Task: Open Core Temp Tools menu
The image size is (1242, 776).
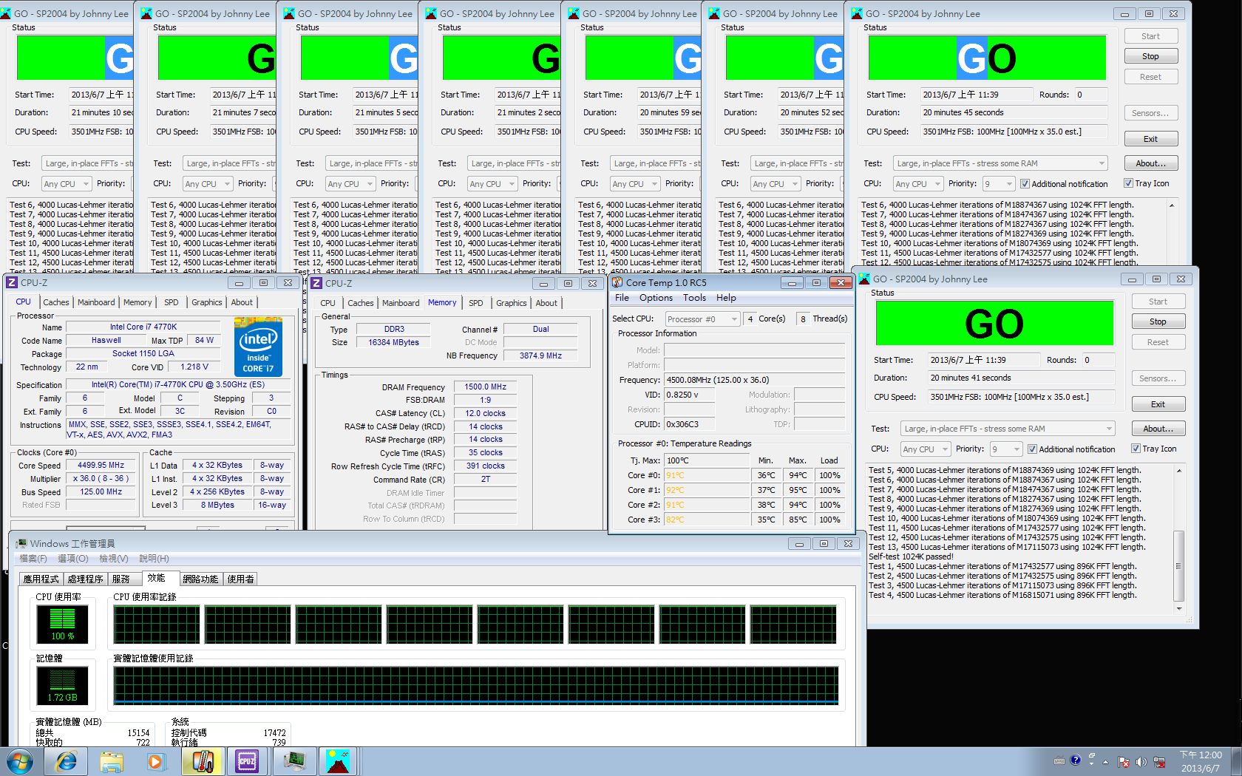Action: click(694, 298)
